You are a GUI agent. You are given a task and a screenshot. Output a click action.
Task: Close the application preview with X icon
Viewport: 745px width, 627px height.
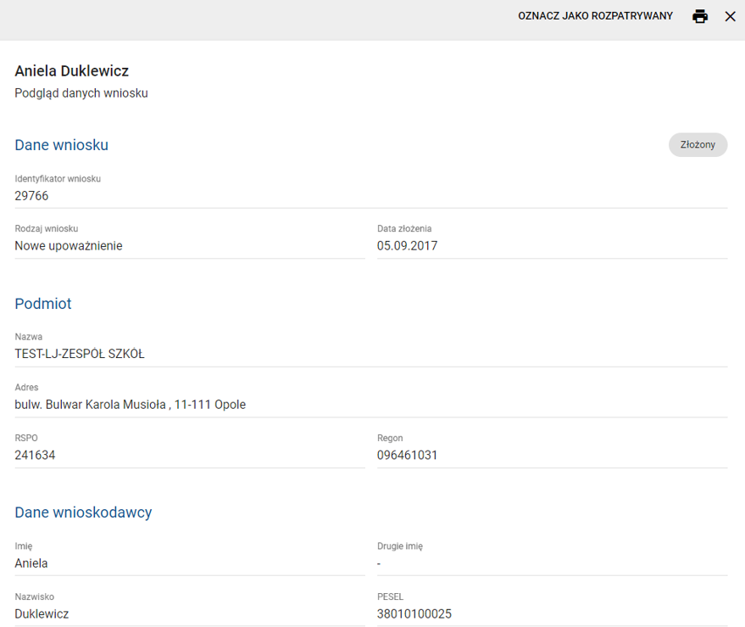click(x=730, y=16)
